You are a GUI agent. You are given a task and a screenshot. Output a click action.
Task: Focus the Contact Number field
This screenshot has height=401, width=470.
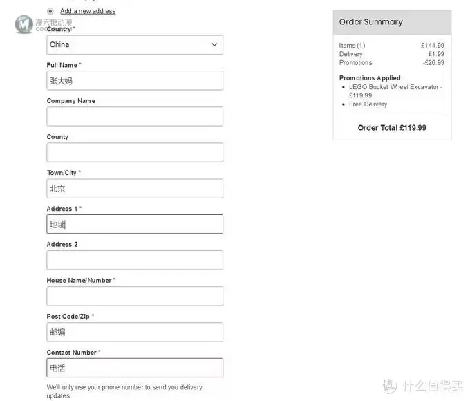135,368
